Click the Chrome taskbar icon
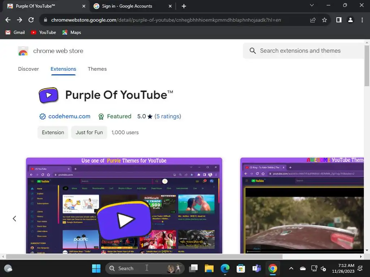The image size is (370, 277). pos(272,268)
